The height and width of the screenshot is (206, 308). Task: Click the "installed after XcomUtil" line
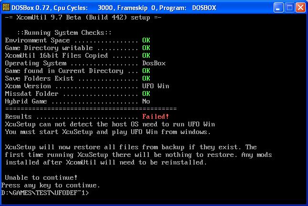click(106, 163)
